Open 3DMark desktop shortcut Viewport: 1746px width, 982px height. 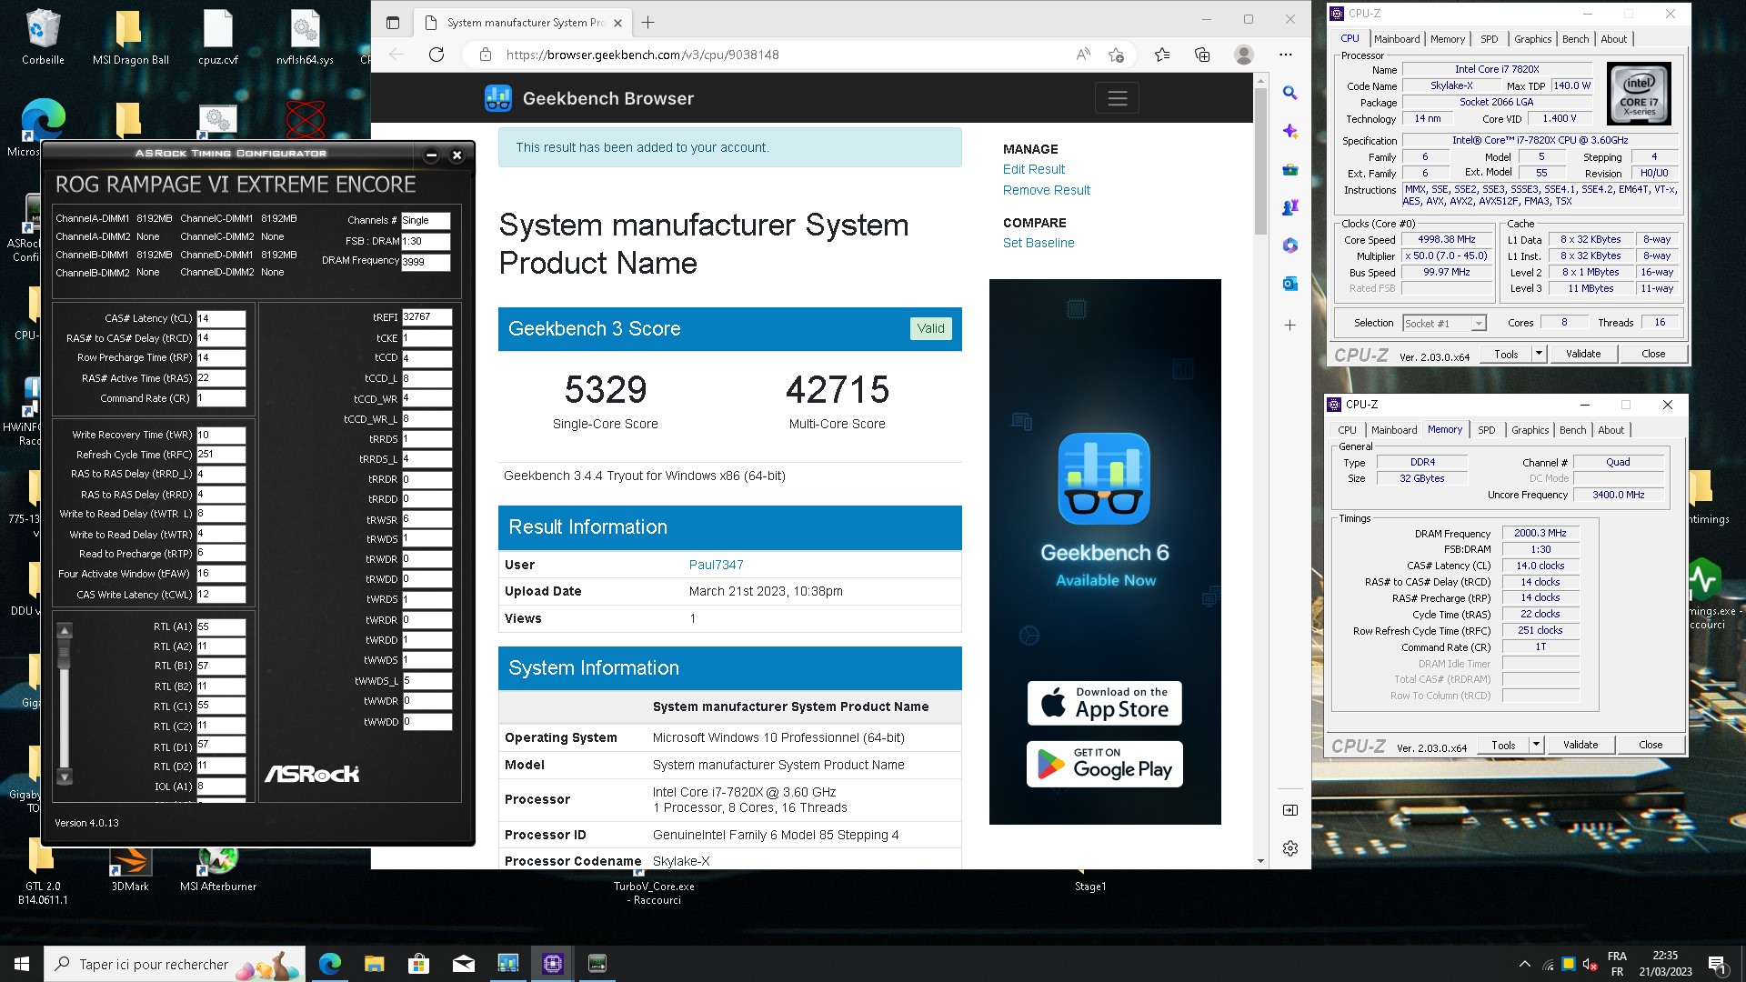[130, 868]
